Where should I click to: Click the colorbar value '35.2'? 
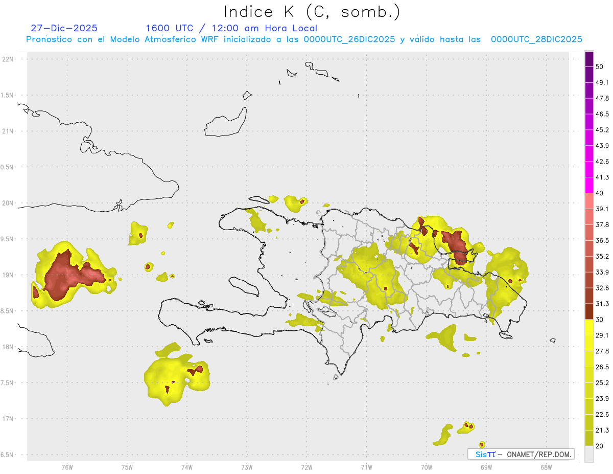(602, 256)
